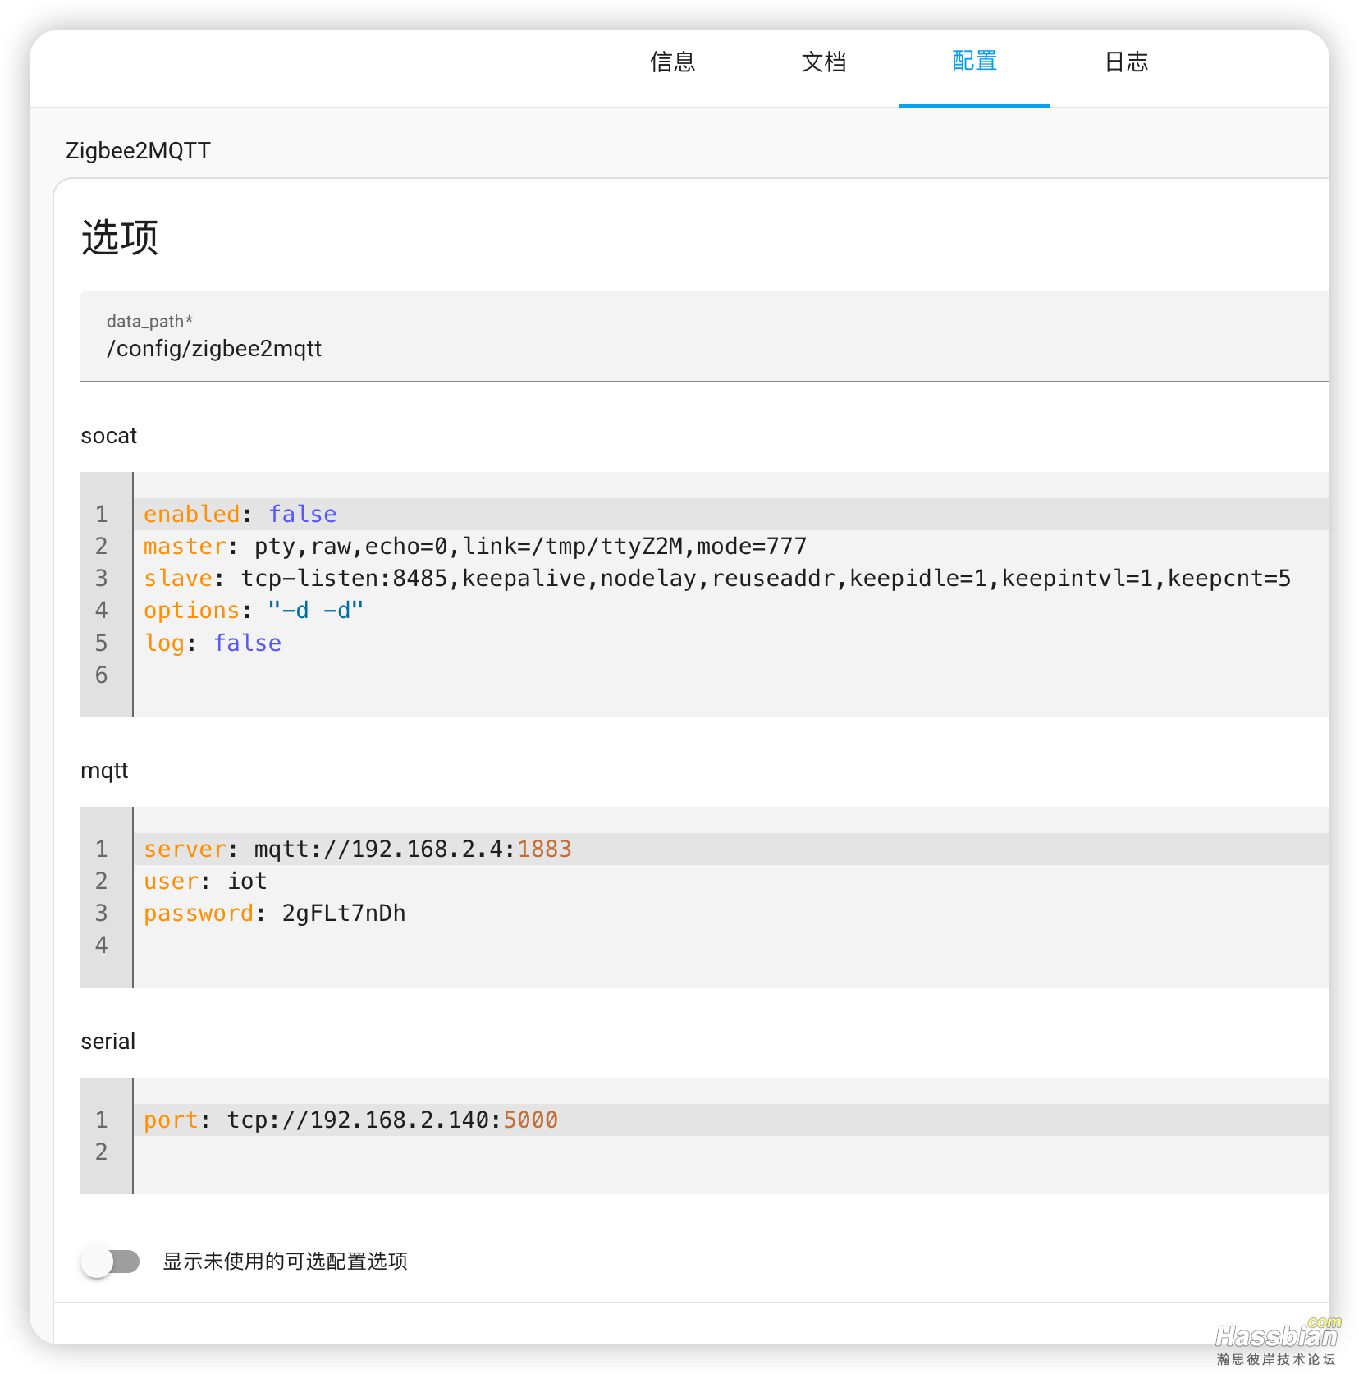
Task: Click the socat section label
Action: [108, 436]
